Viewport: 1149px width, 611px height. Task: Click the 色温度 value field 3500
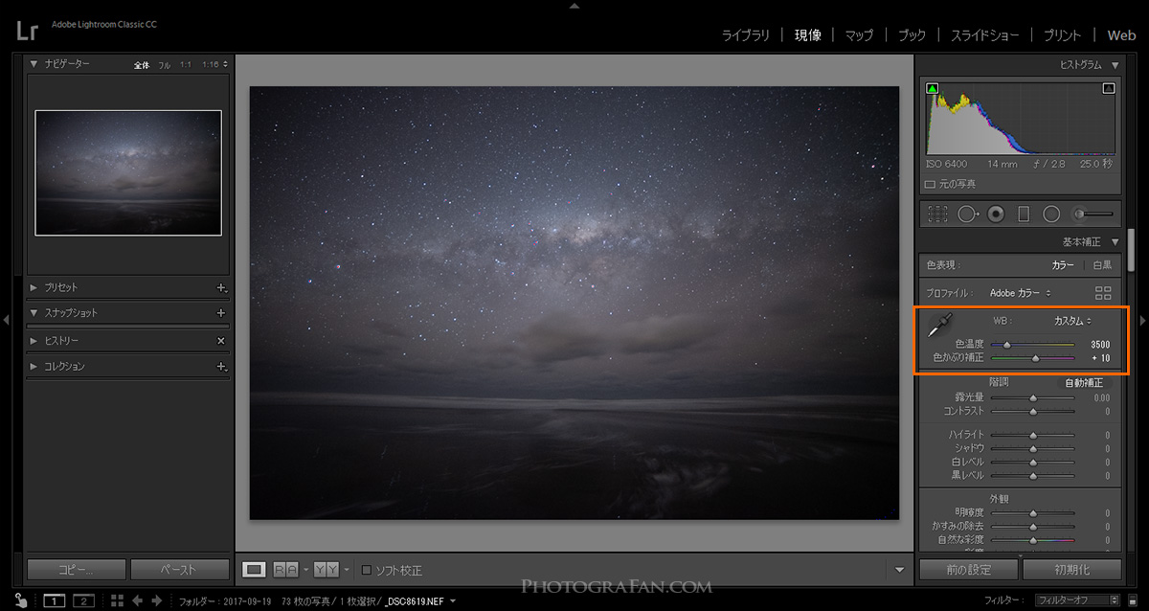coord(1099,344)
